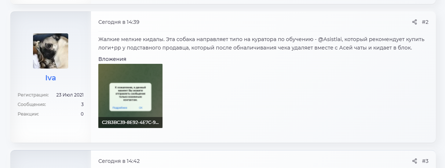The image size is (445, 168).
Task: Open the post #2 permalink
Action: coord(425,22)
